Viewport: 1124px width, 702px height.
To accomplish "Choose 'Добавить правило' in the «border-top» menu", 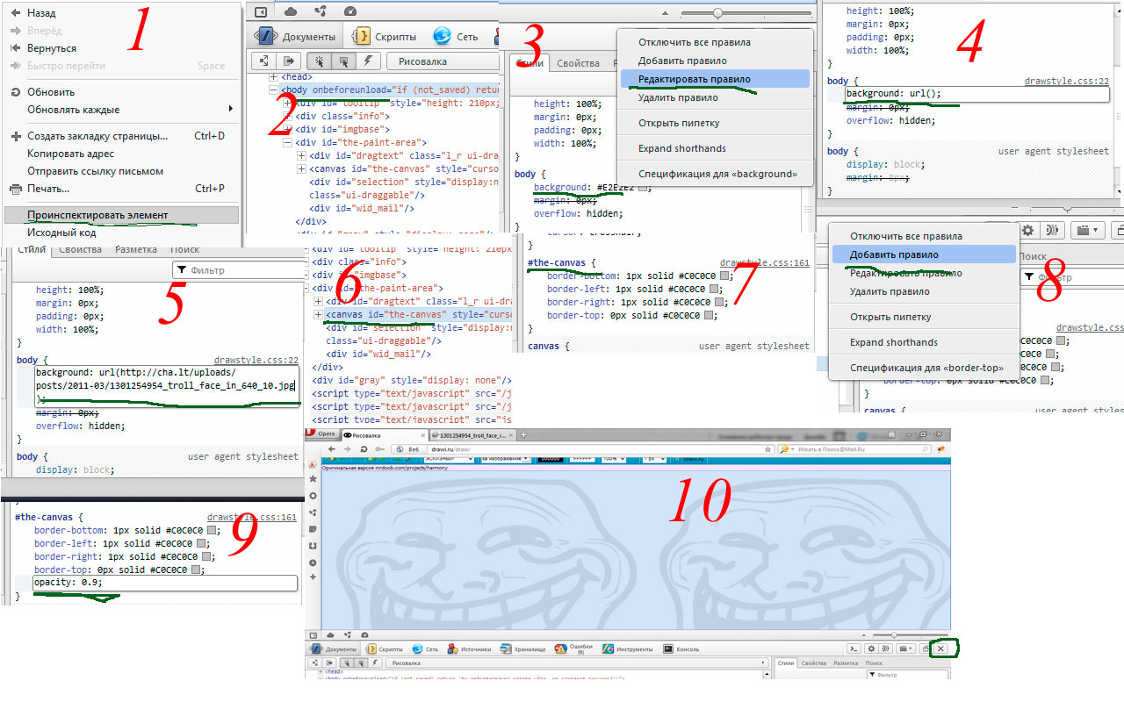I will tap(924, 254).
